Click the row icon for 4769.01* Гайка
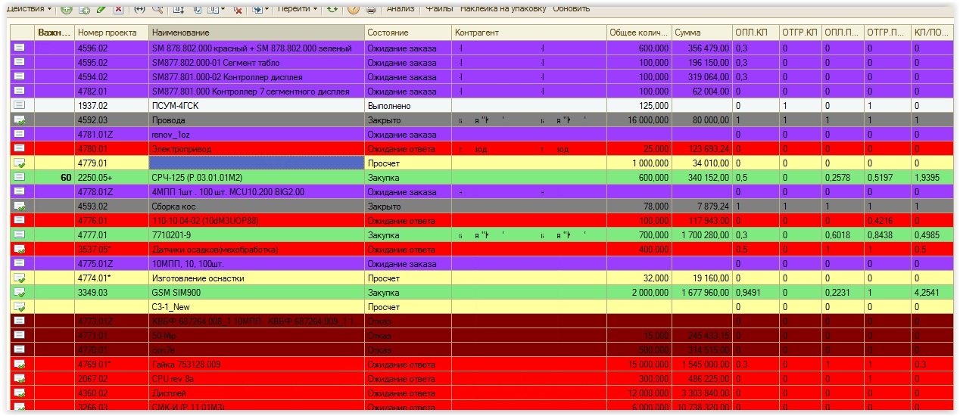The image size is (960, 416). (19, 364)
